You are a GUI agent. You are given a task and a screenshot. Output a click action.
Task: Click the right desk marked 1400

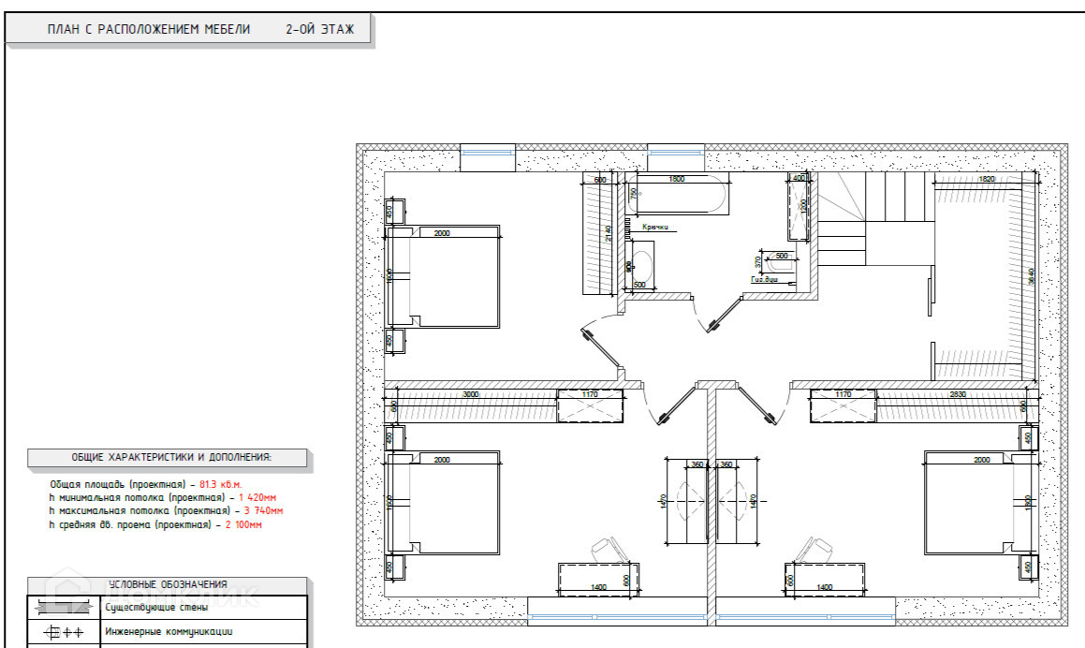825,579
